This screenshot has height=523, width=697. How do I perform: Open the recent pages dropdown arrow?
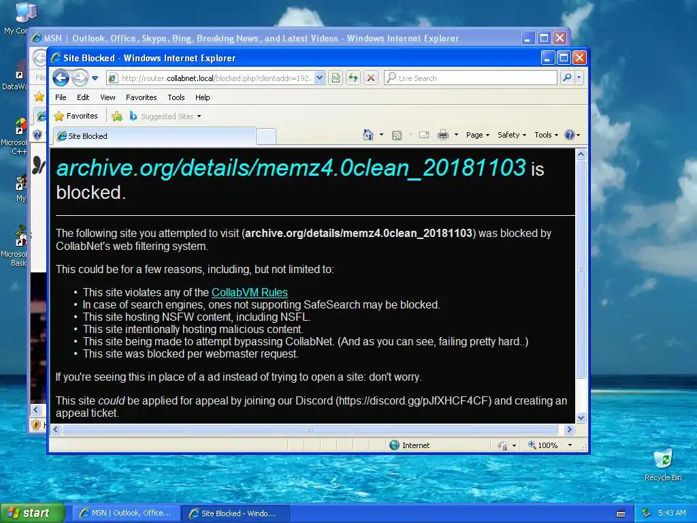tap(95, 78)
